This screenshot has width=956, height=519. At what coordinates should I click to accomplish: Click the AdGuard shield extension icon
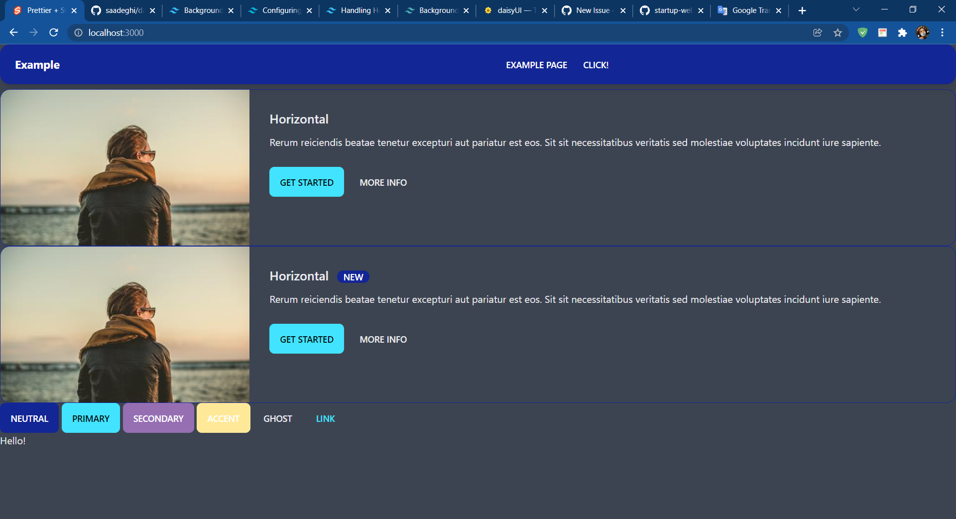pyautogui.click(x=862, y=32)
